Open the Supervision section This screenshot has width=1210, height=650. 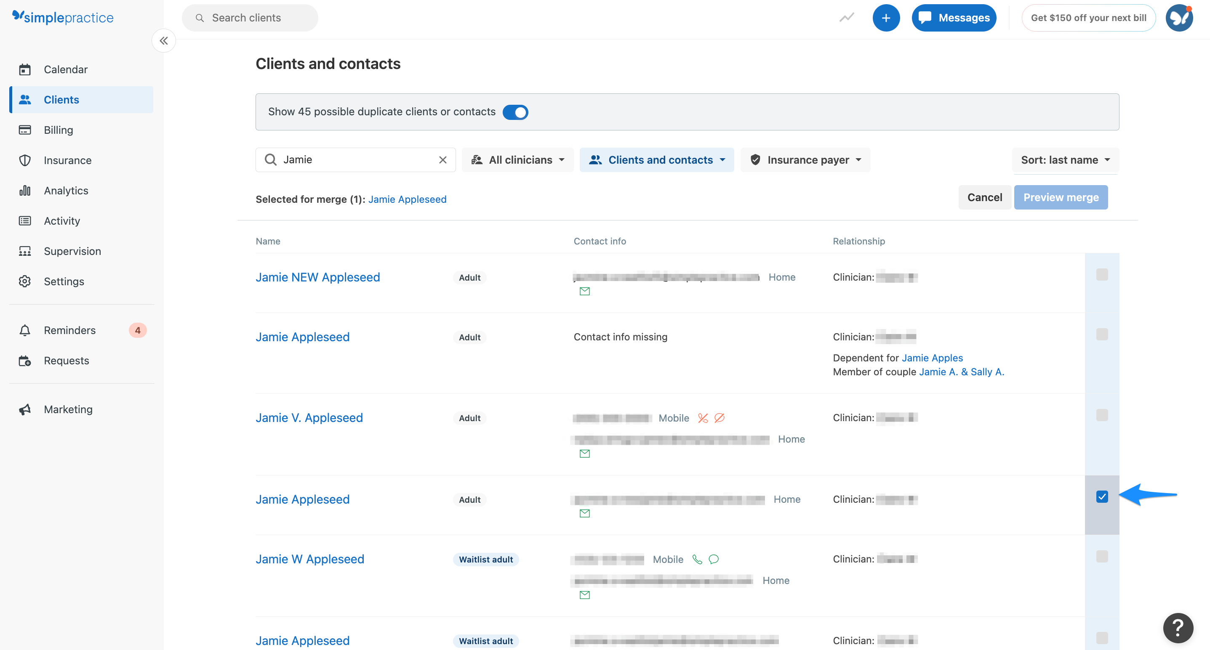(72, 251)
